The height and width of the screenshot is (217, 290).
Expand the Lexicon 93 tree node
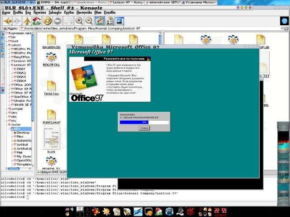10,61
